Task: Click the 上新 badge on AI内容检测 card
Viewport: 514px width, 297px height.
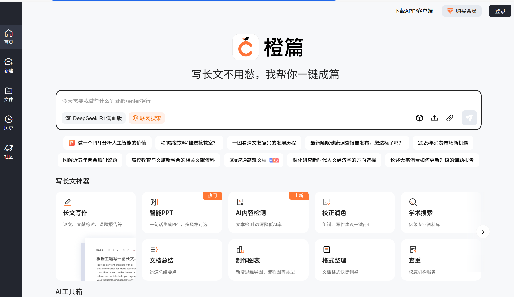Action: coord(299,196)
